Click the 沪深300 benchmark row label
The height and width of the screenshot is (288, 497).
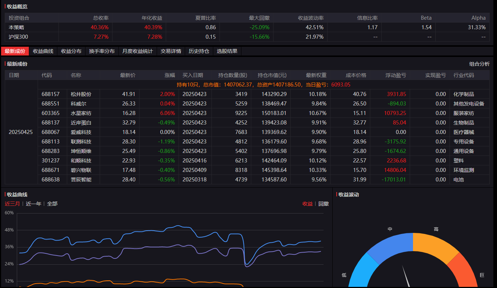(x=18, y=37)
